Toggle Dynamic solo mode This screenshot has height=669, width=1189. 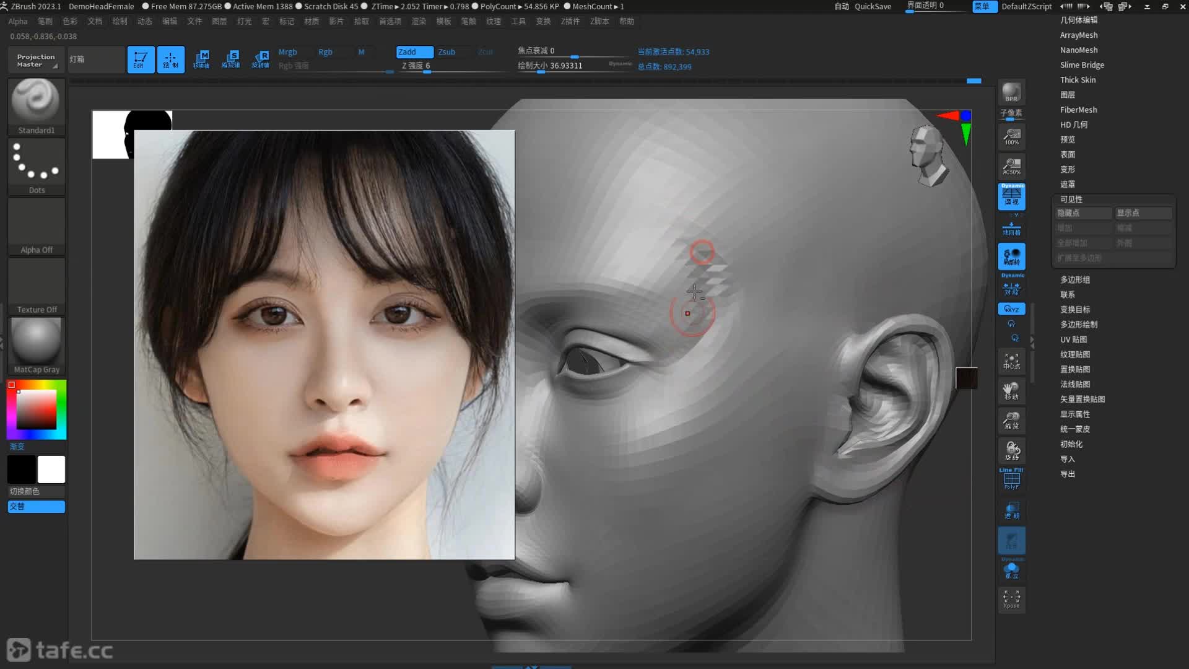tap(1011, 569)
